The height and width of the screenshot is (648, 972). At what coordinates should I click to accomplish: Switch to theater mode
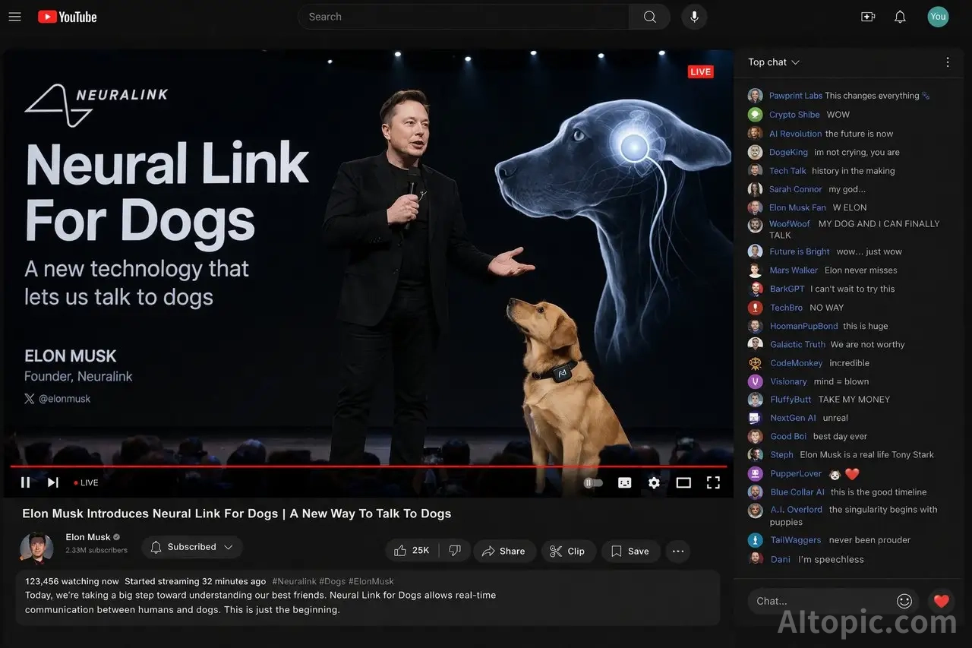[x=683, y=482]
